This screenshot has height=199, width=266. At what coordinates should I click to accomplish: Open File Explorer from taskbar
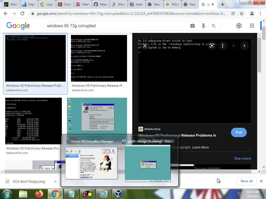coord(23,194)
